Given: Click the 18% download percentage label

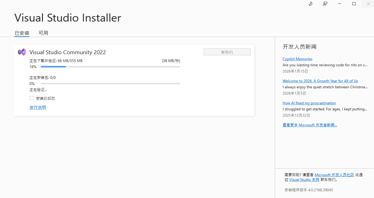Looking at the screenshot, I should click(33, 67).
